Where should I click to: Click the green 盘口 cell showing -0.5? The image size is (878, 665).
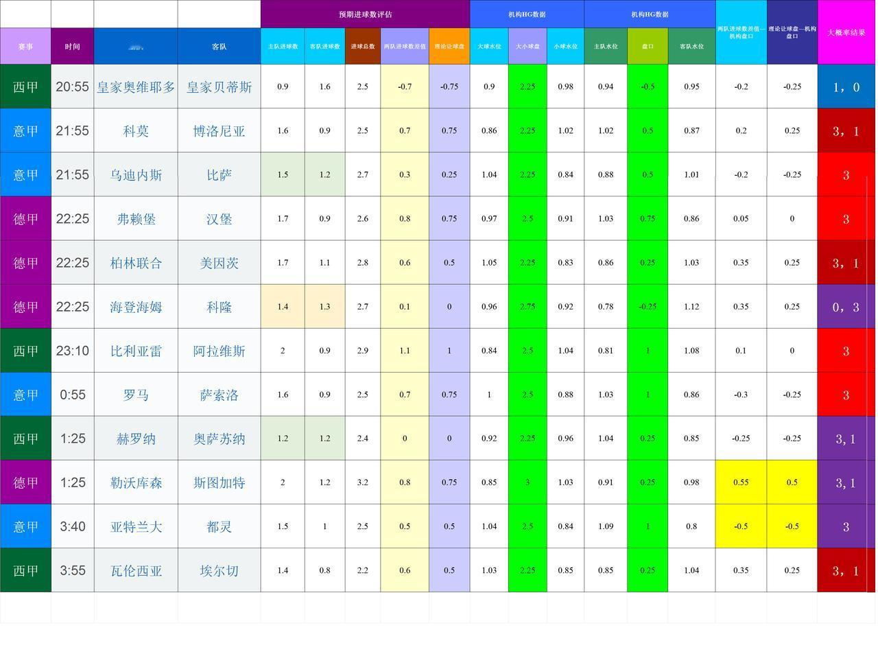(x=647, y=86)
